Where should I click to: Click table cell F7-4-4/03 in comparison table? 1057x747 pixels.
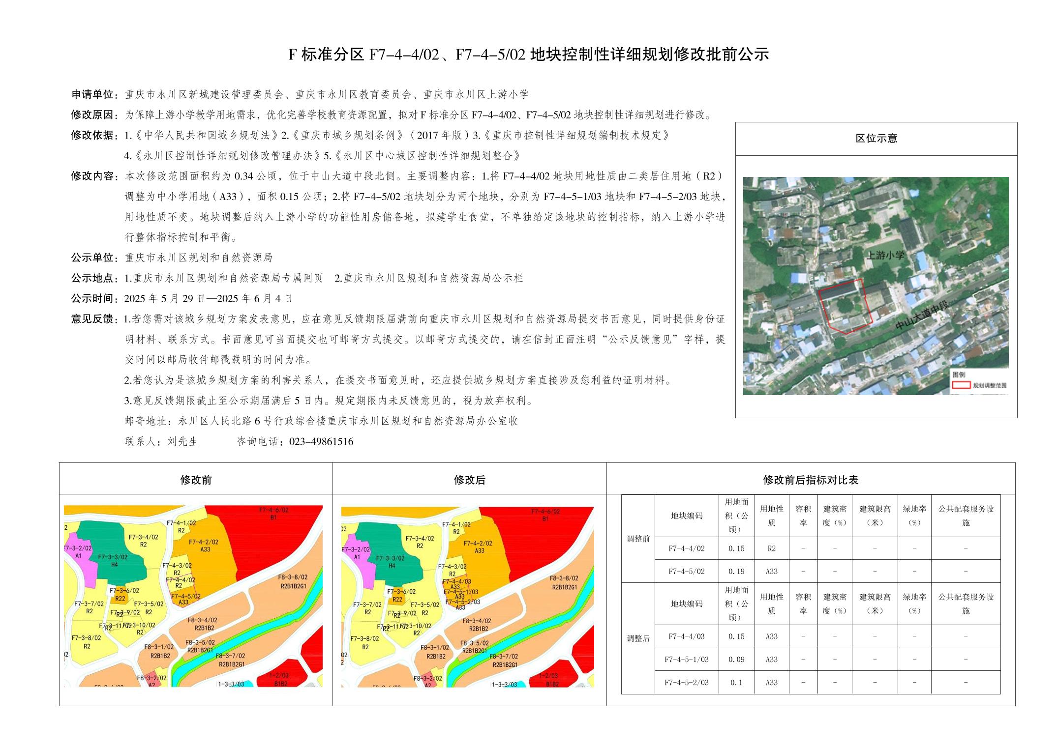687,636
